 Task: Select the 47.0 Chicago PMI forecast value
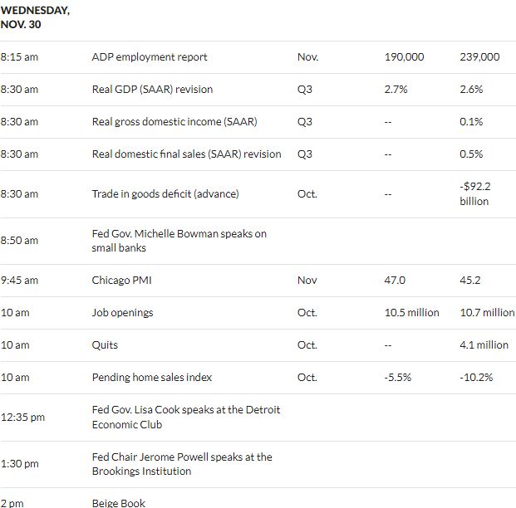(395, 280)
